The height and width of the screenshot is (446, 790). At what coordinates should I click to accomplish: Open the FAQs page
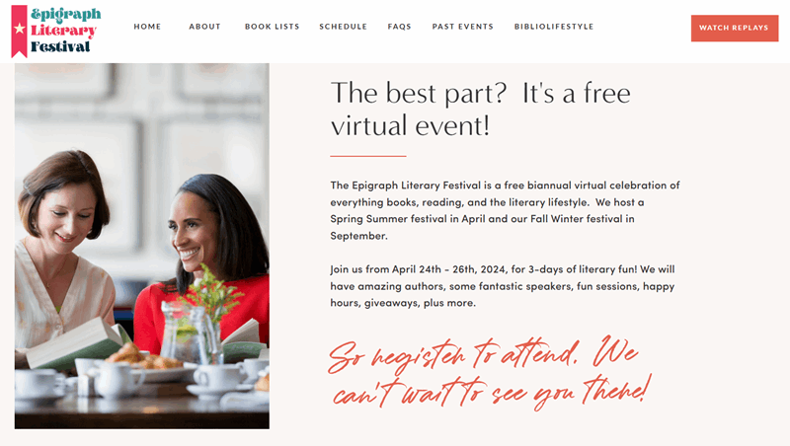400,27
